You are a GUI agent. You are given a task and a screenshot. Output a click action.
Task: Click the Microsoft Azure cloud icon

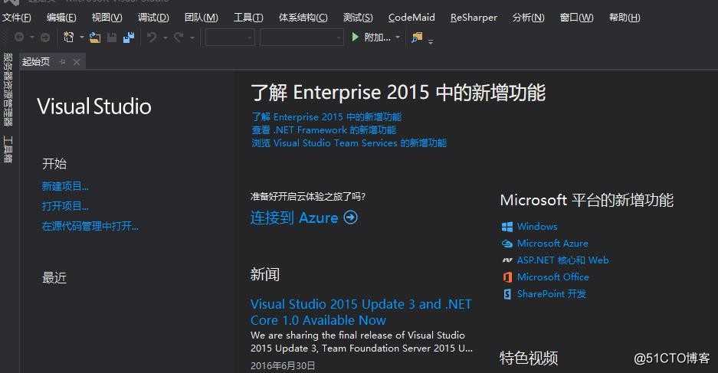[507, 244]
